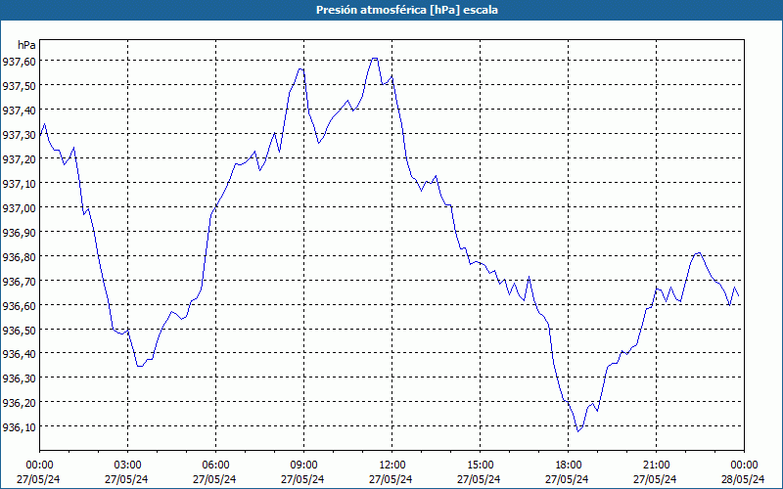Click the 937,00 y-axis value

pos(19,207)
